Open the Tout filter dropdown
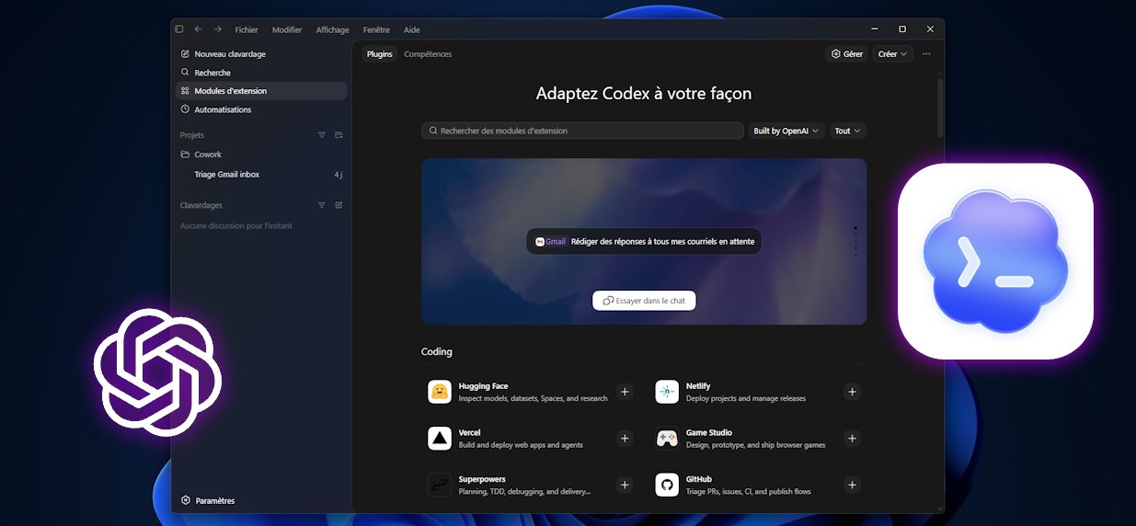This screenshot has width=1136, height=526. tap(847, 131)
